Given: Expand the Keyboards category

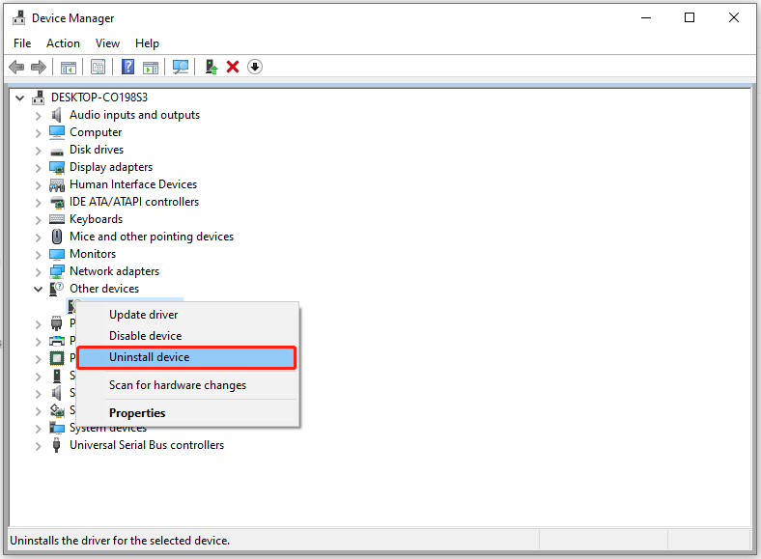Looking at the screenshot, I should tap(38, 220).
